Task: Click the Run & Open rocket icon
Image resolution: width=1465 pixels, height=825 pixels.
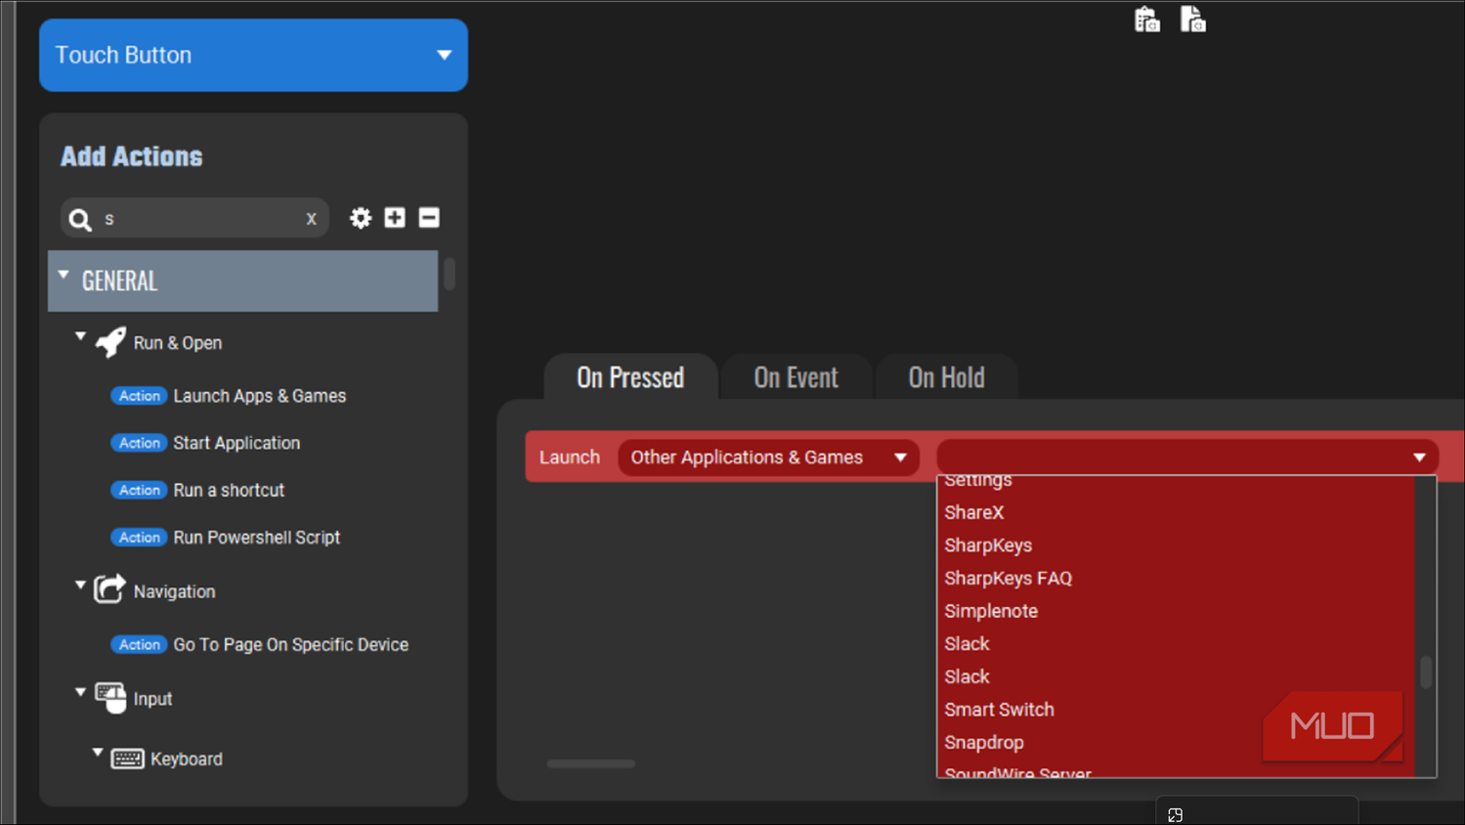Action: click(110, 341)
